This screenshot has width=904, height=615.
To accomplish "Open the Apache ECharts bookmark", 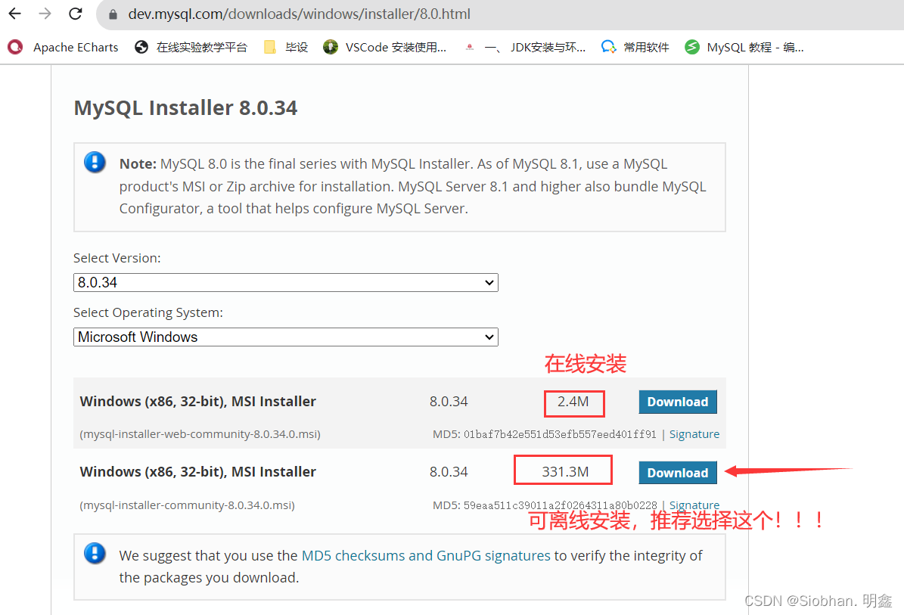I will (x=63, y=47).
